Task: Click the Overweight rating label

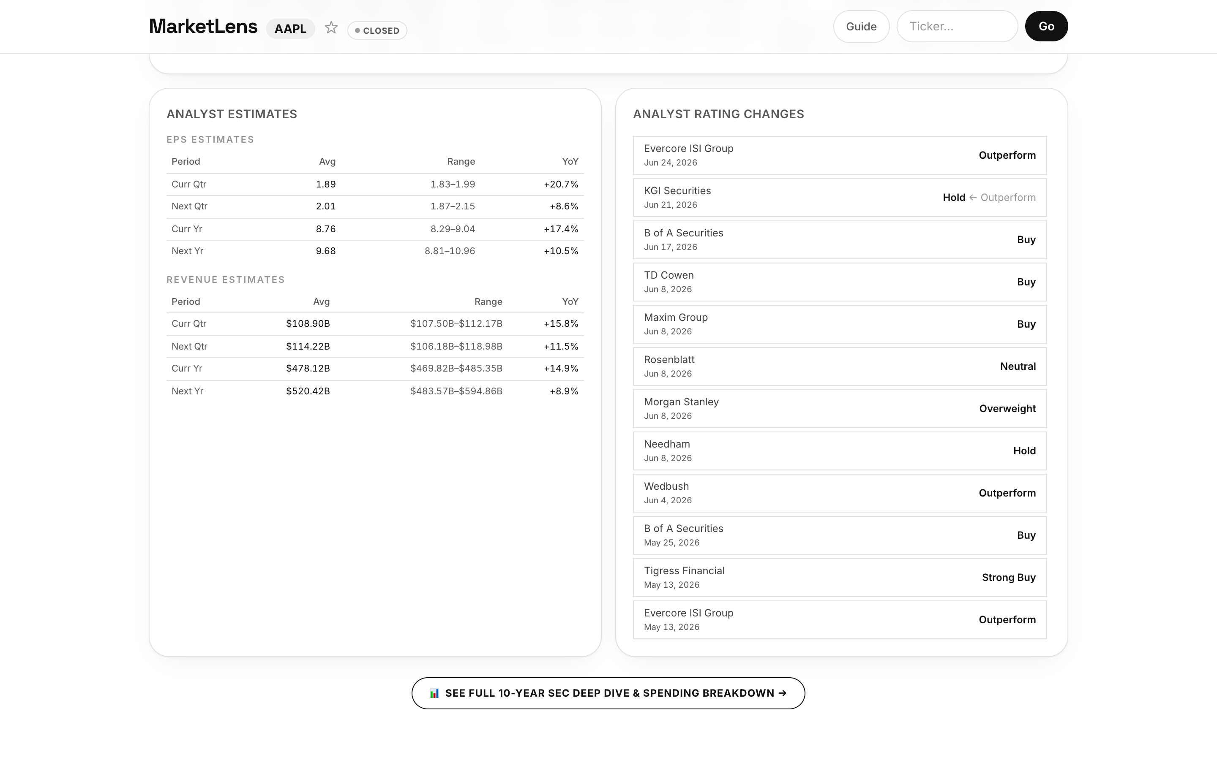Action: point(1007,409)
